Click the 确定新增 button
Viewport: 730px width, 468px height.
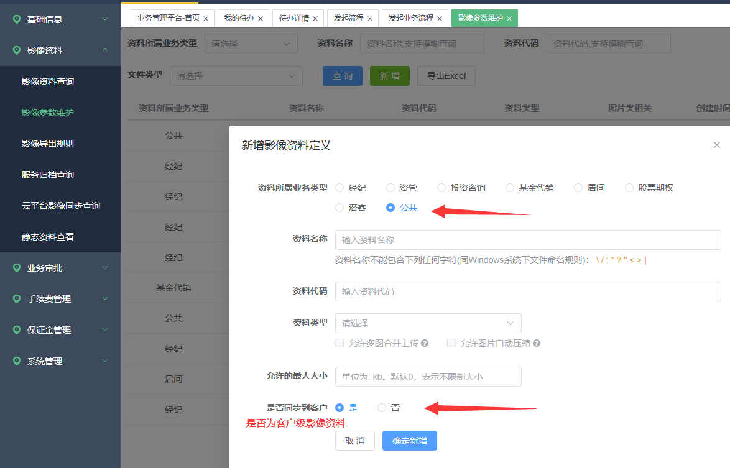[410, 441]
